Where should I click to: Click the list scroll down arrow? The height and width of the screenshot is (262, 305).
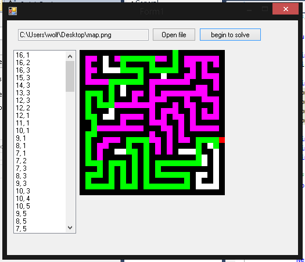70,227
